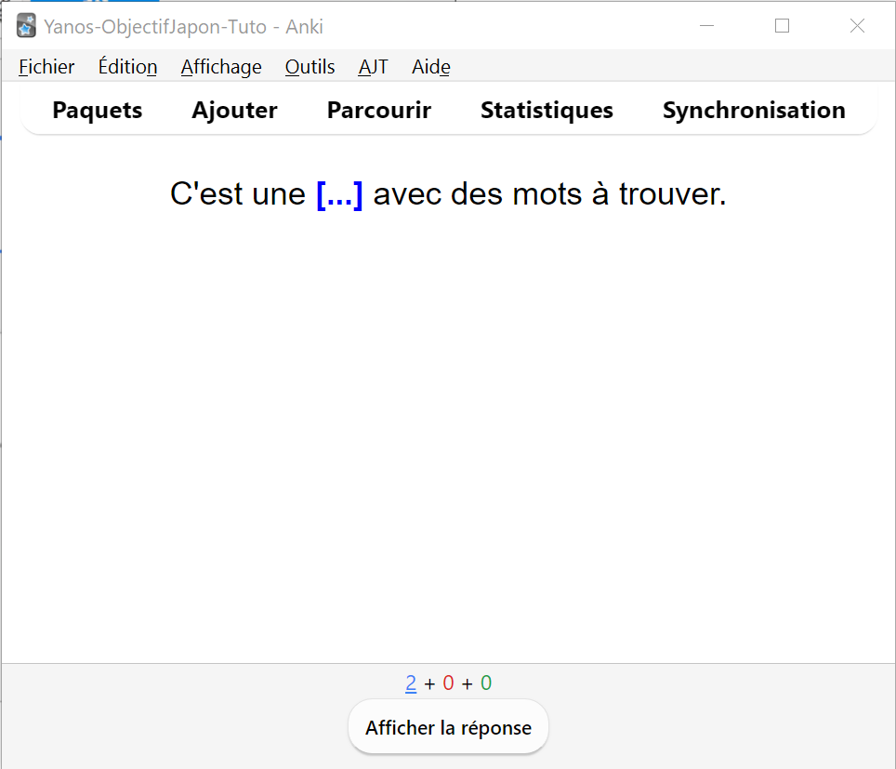Click the Anki app icon in title bar

26,26
